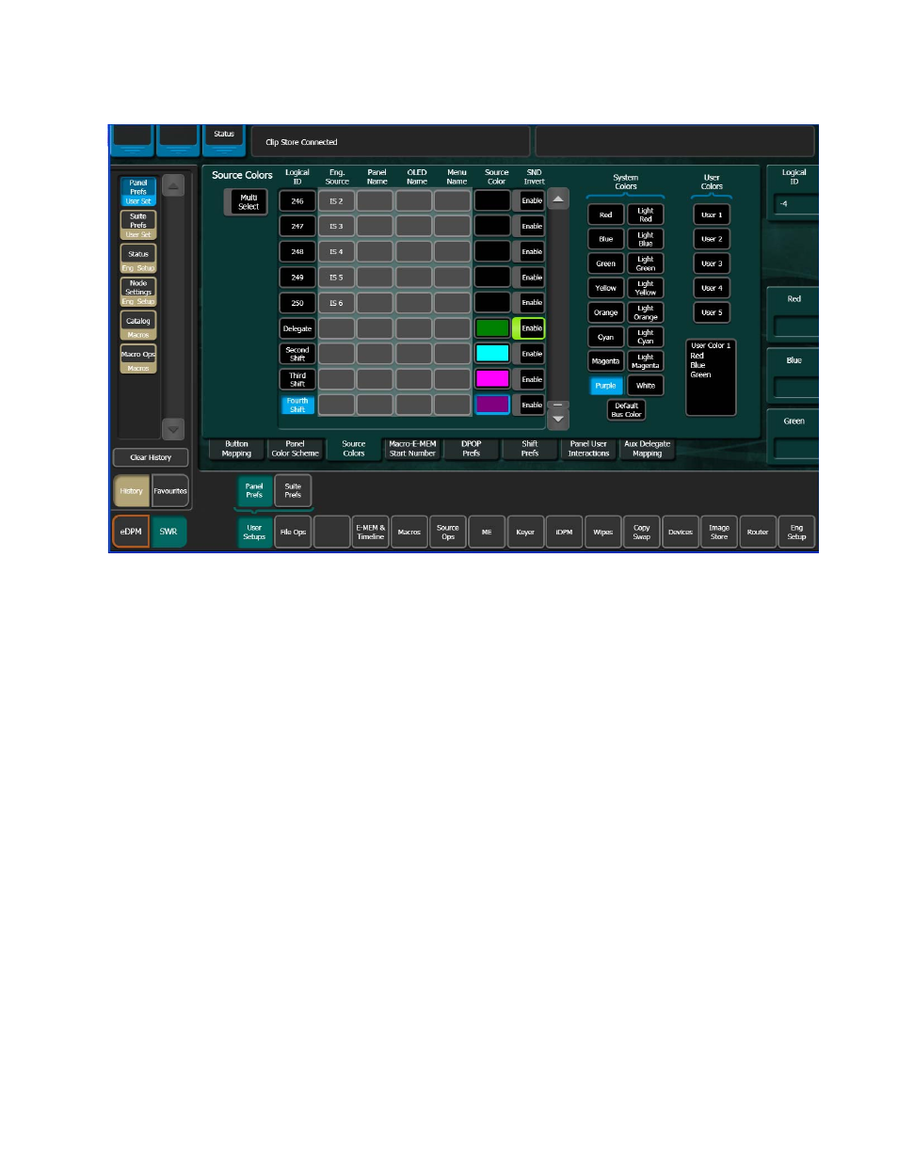Click Default Bus Color button
The width and height of the screenshot is (898, 1162).
(x=626, y=410)
